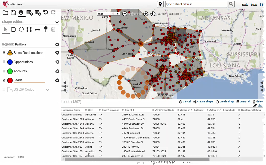The width and height of the screenshot is (266, 165).
Task: Open project with the folder icon
Action: click(5, 13)
